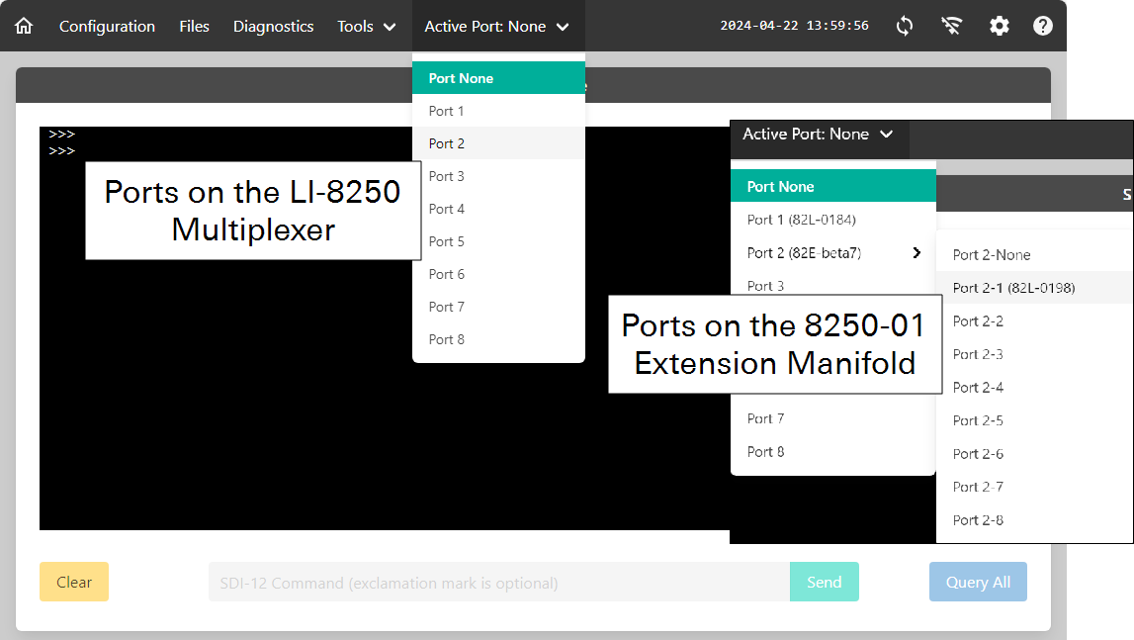
Task: Go to the home page icon
Action: pos(24,26)
